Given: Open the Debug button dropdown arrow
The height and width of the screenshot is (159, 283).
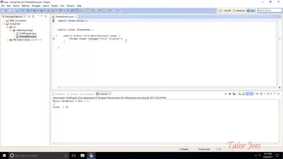Looking at the screenshot, I should pos(31,11).
